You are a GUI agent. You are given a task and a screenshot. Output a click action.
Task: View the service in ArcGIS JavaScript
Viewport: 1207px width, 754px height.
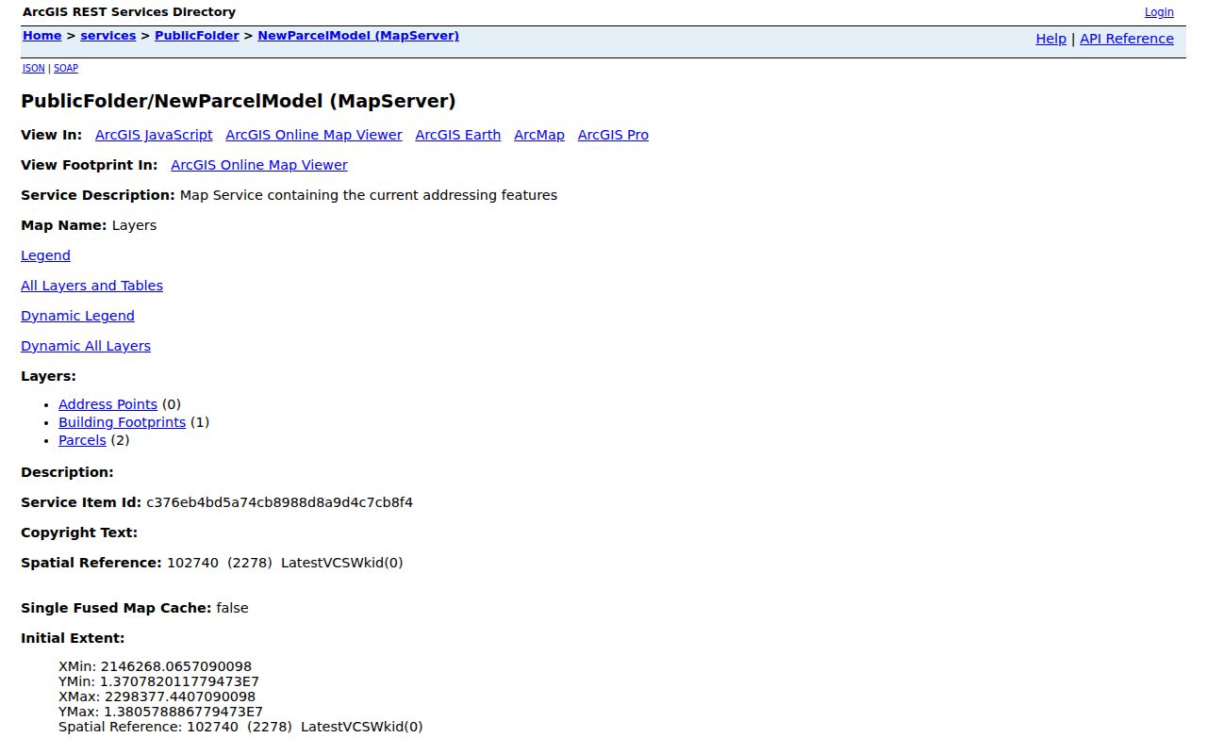click(x=154, y=135)
